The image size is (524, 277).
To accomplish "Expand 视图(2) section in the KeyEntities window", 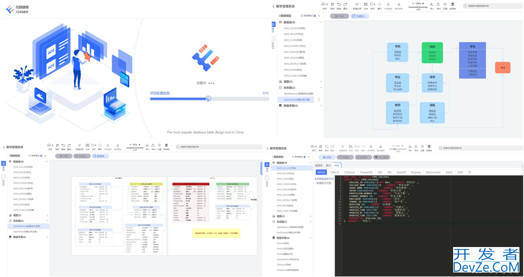I will [x=321, y=82].
